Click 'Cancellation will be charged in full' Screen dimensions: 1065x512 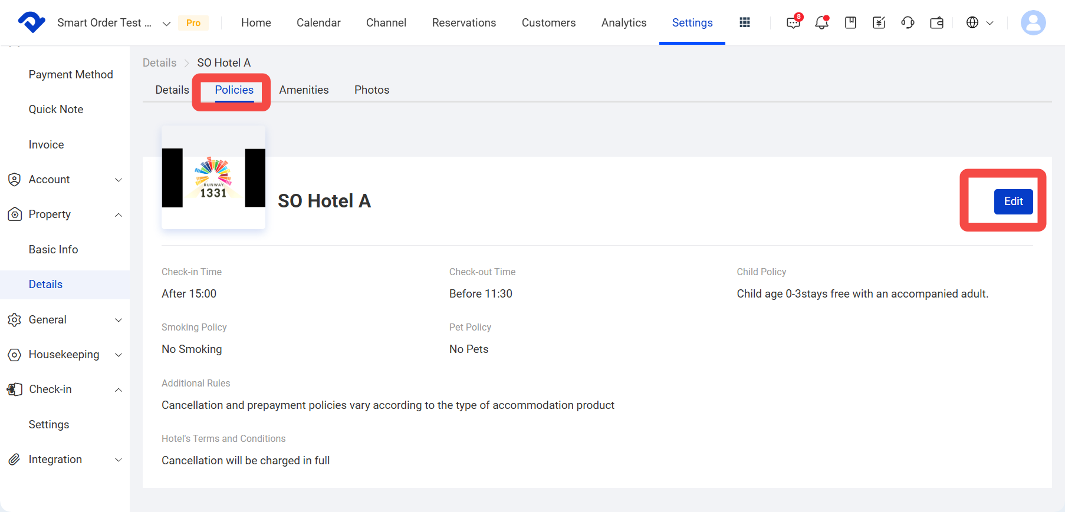[x=245, y=460]
